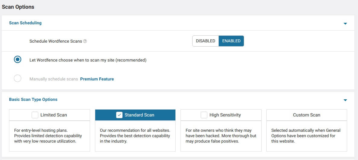Click the Scan Options heading
358x160 pixels.
pos(18,7)
